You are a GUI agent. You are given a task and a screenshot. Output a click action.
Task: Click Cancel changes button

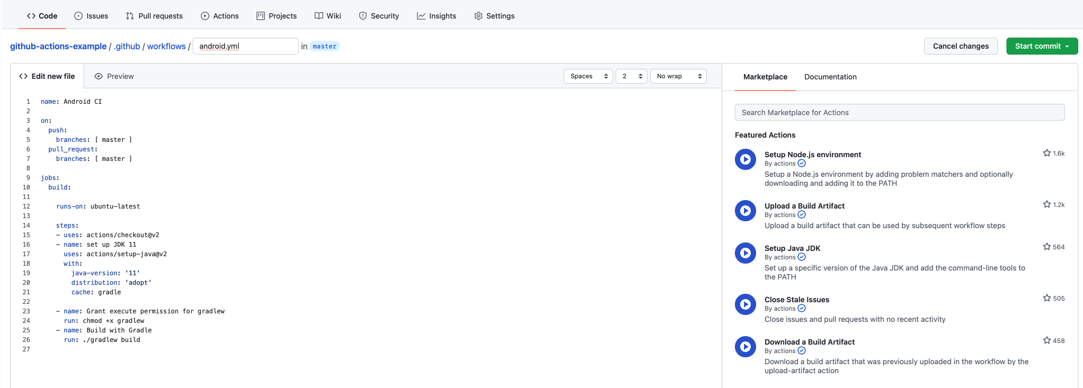point(961,46)
